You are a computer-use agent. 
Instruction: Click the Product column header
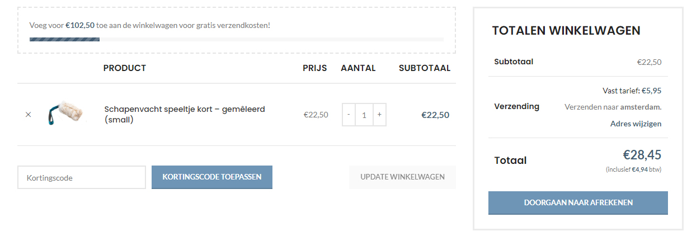[125, 68]
